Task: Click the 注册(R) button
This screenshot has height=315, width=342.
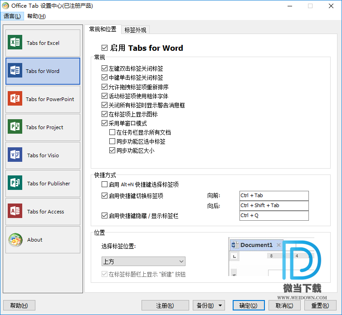Action: pos(165,305)
